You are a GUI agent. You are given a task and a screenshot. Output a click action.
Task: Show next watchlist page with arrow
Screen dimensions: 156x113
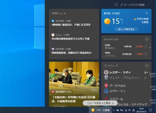click(150, 47)
